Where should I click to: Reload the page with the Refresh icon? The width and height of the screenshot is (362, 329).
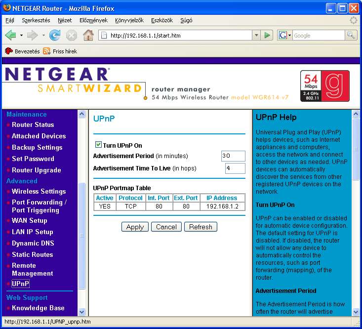coord(55,36)
